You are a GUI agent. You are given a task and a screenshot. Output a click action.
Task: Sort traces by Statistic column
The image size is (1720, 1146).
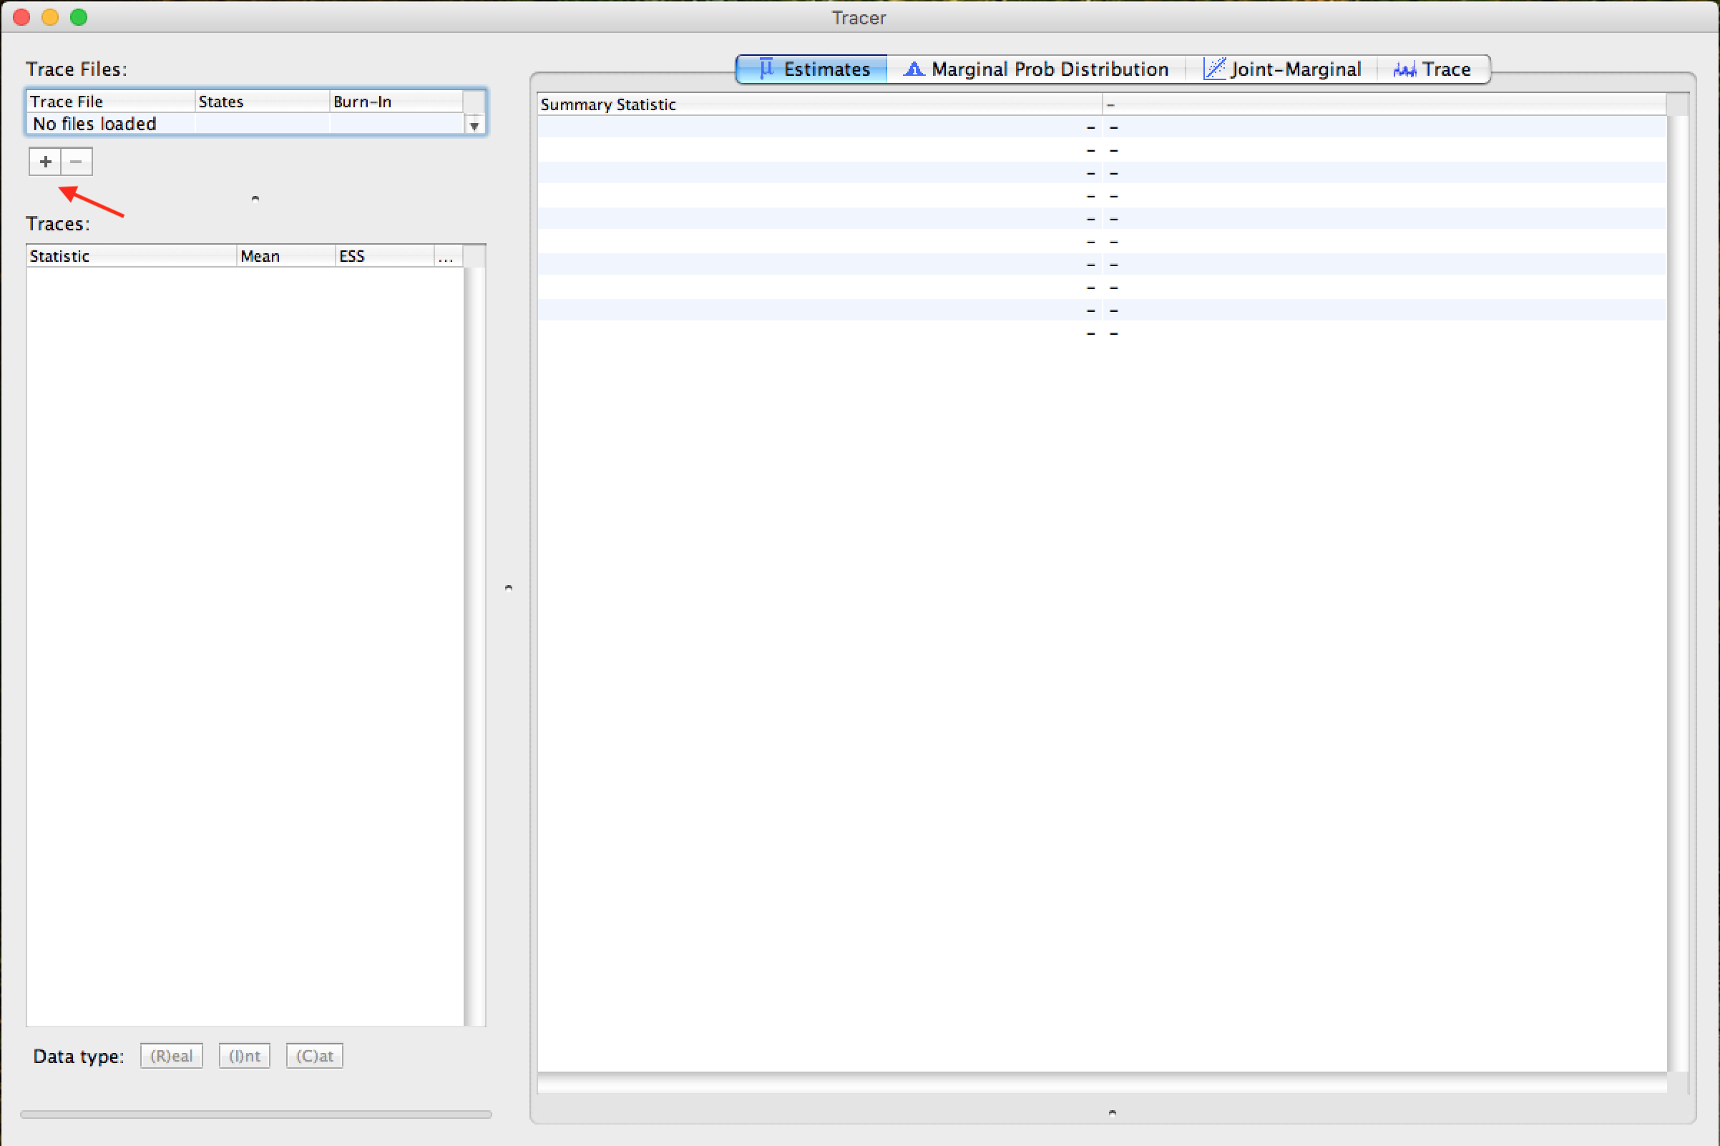coord(132,256)
